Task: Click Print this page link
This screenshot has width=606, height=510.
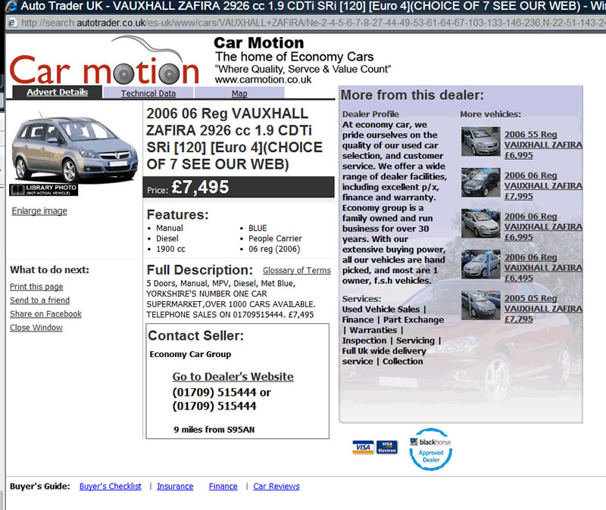Action: (x=36, y=287)
